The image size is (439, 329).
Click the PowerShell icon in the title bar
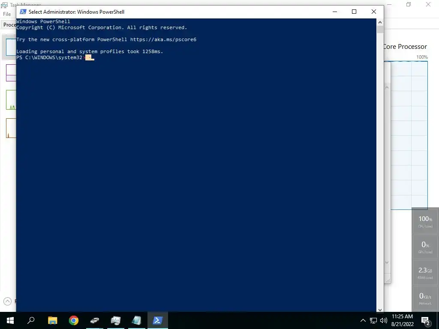[x=23, y=12]
